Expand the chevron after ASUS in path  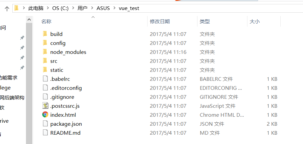(x=113, y=8)
